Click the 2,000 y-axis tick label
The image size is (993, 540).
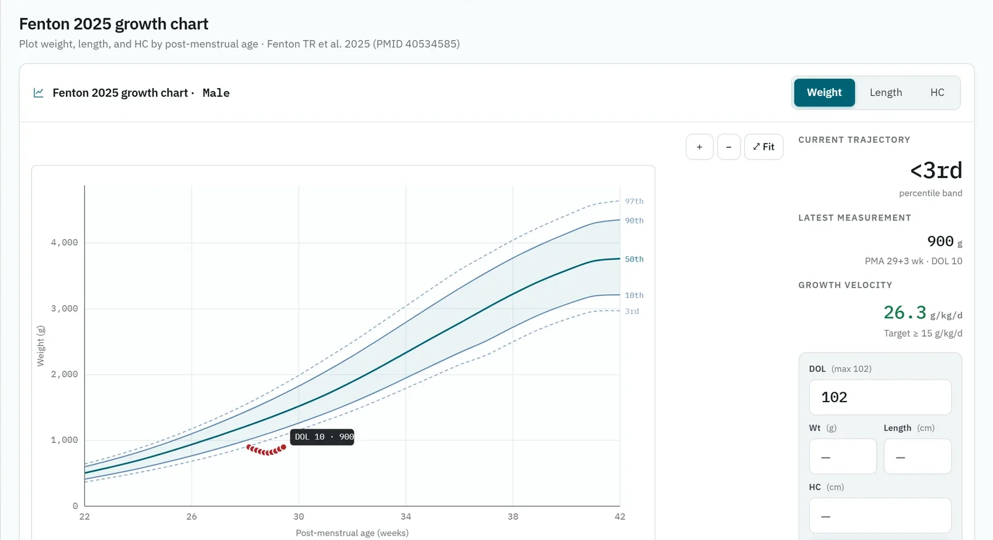pos(64,374)
